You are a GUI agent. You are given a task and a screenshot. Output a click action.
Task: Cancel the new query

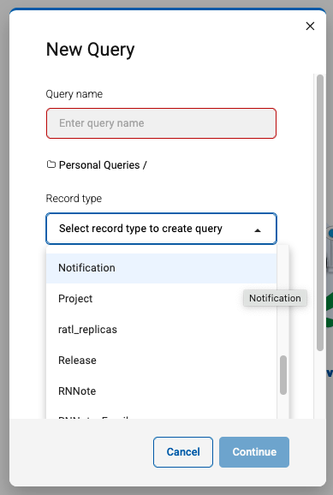[183, 452]
